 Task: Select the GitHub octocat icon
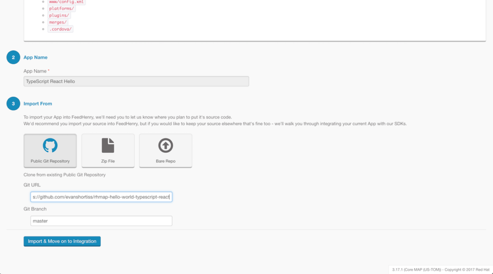point(50,145)
